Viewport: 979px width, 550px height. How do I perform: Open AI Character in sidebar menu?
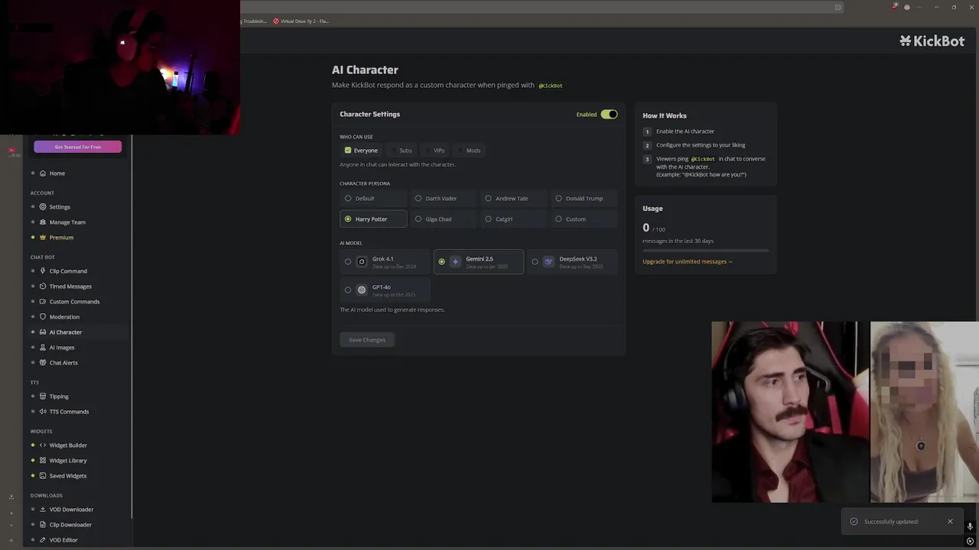point(65,332)
